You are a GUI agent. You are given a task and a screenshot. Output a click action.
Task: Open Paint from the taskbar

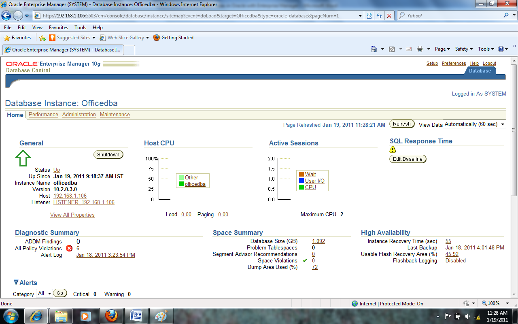(x=161, y=316)
